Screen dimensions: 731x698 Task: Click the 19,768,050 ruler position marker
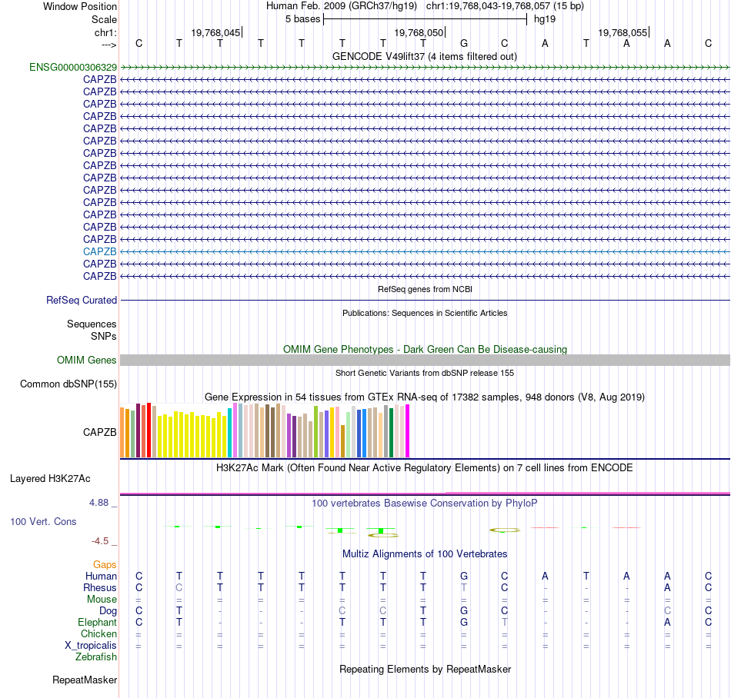coord(419,32)
